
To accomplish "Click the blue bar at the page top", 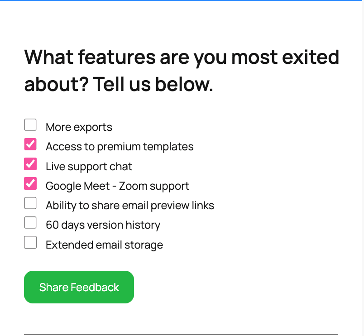I will coord(181,0).
